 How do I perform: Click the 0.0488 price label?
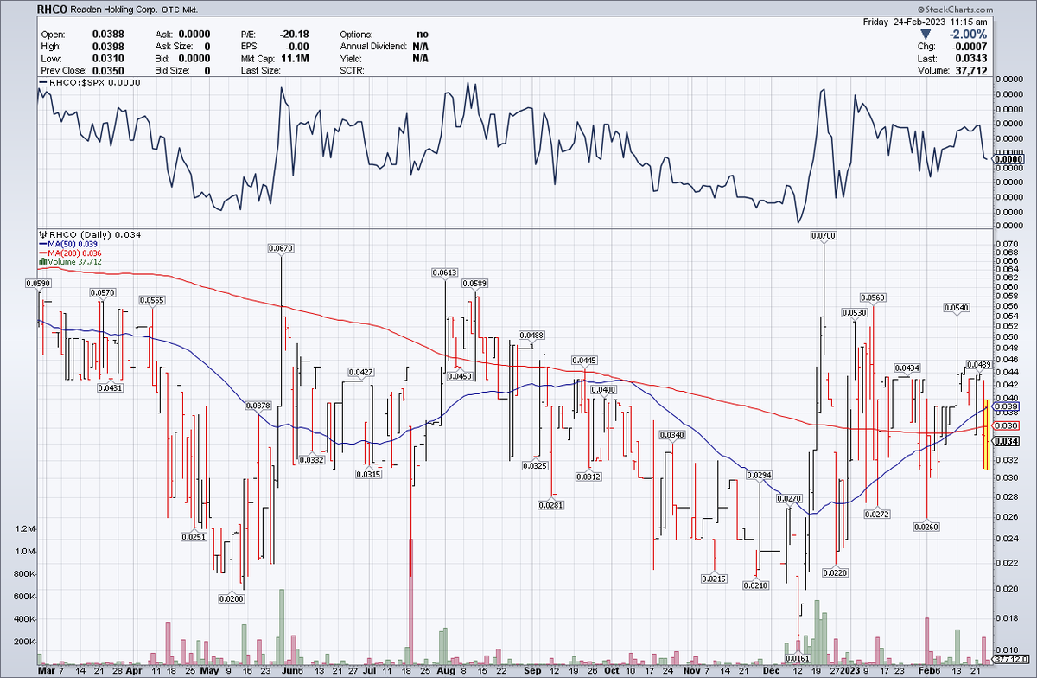click(531, 335)
